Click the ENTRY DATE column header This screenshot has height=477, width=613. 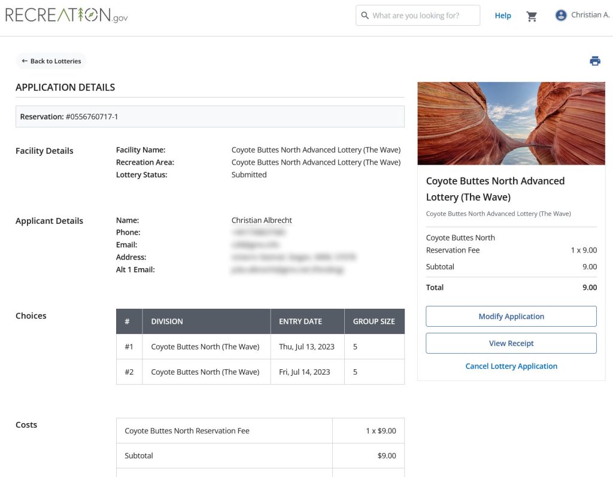301,321
